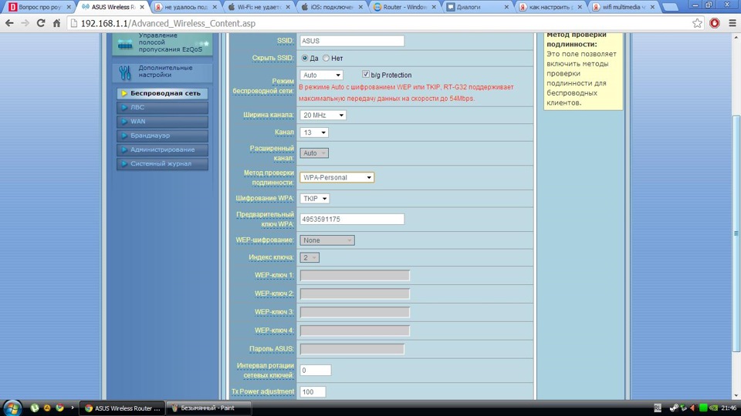The width and height of the screenshot is (741, 416).
Task: Click the RU language indicator in tray
Action: [x=658, y=408]
